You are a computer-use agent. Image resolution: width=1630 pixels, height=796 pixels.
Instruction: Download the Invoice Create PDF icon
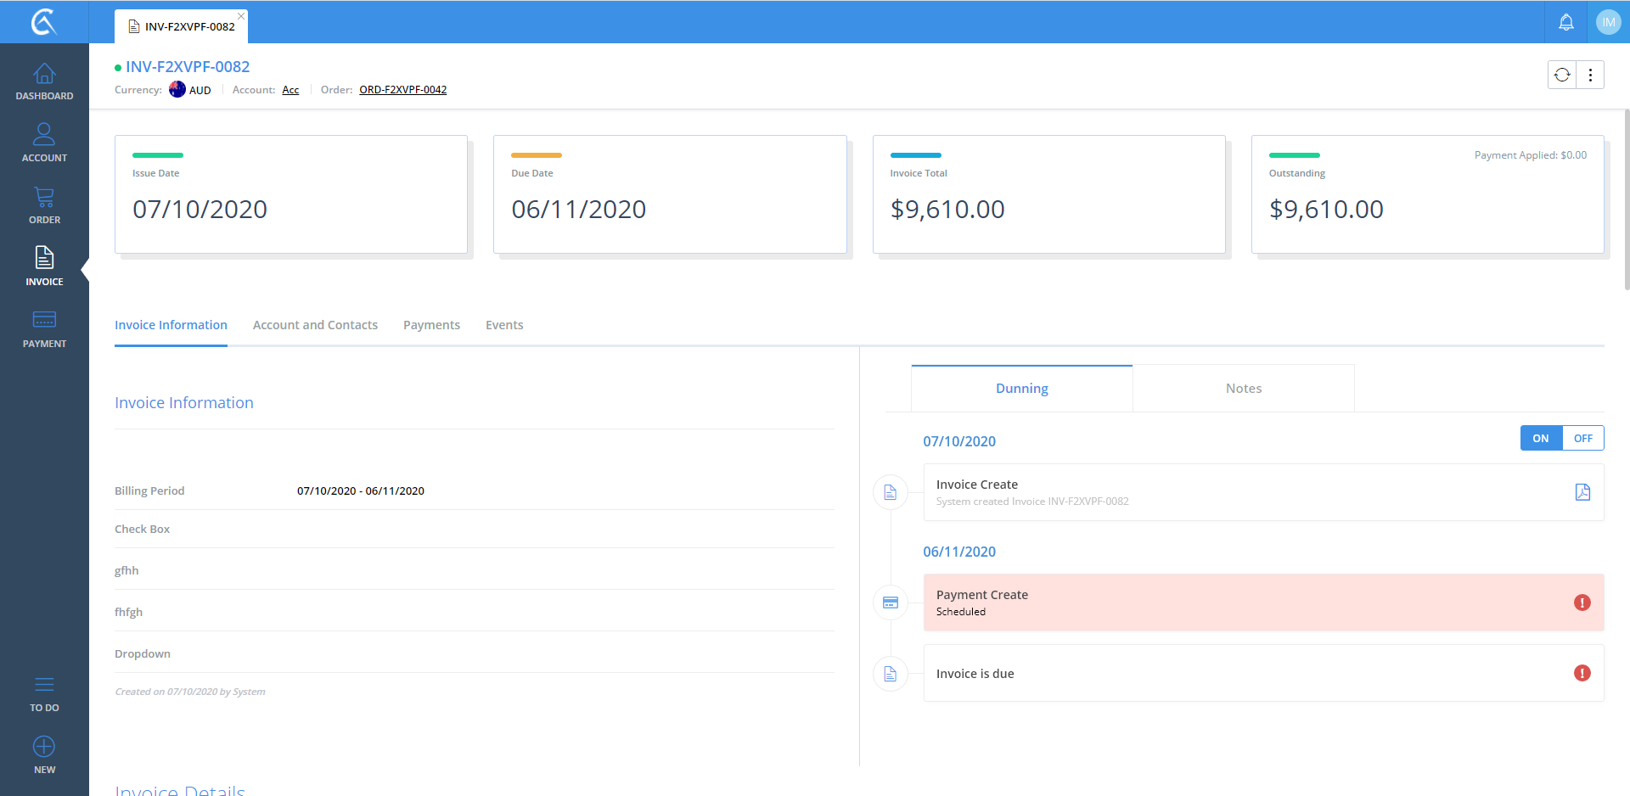(1582, 492)
